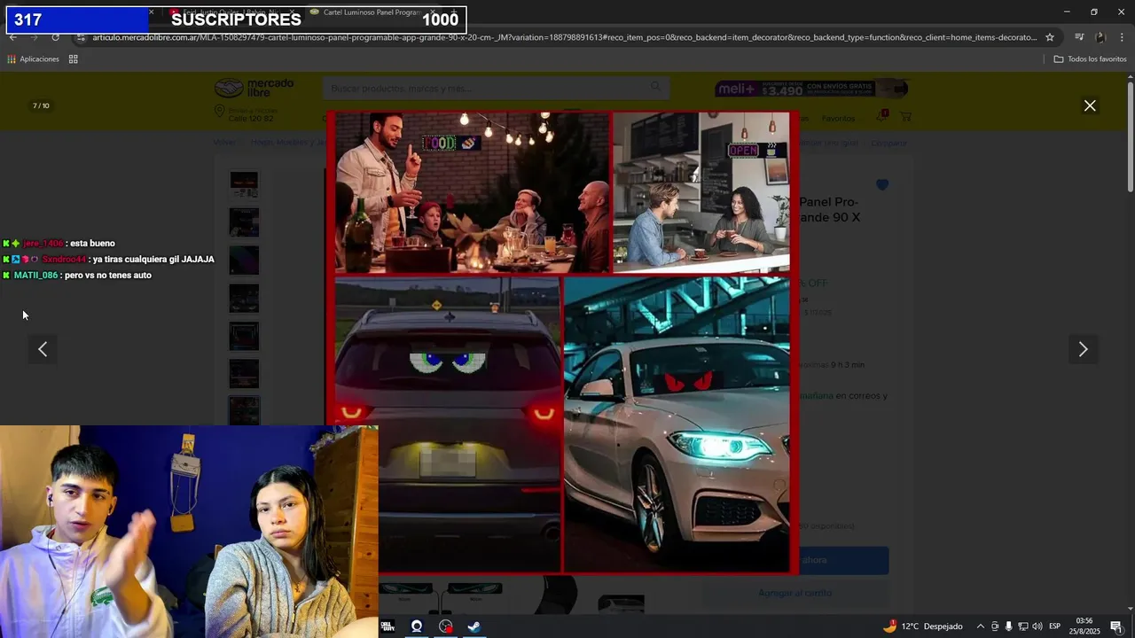Open the taskbar app right of Call of Duty

click(417, 626)
